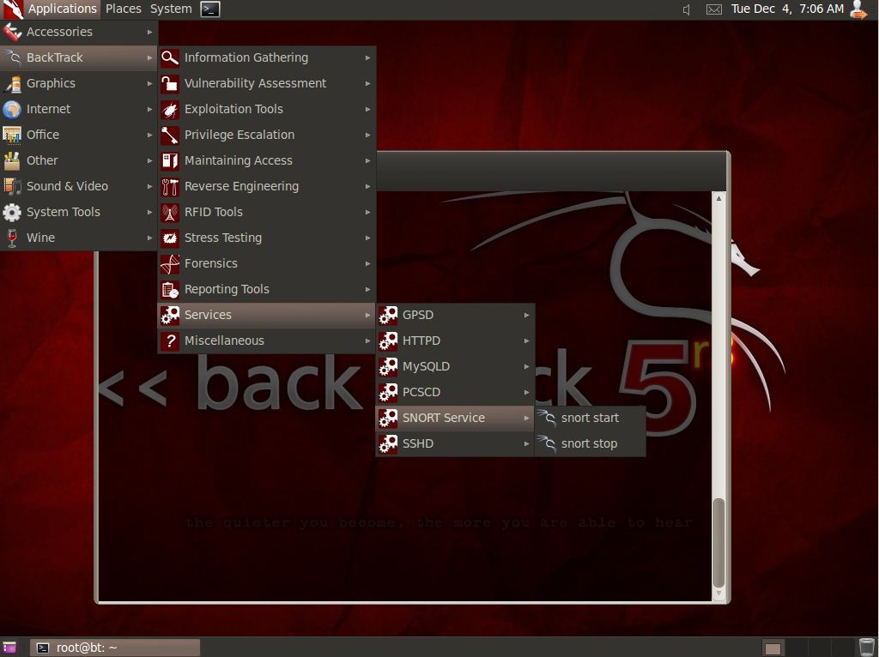This screenshot has height=657, width=879.
Task: Expand the Sound & Video submenu arrow
Action: pos(149,186)
